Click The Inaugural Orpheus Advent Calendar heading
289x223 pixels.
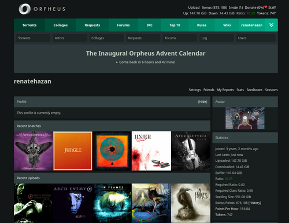pos(146,53)
